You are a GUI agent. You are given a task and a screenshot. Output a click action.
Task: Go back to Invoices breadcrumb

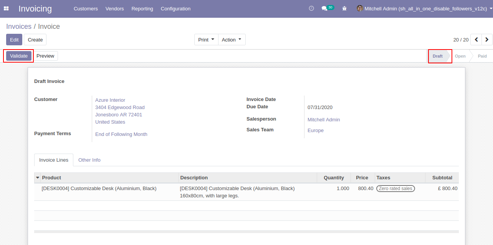pos(19,26)
